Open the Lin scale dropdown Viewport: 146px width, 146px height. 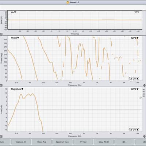(14, 12)
